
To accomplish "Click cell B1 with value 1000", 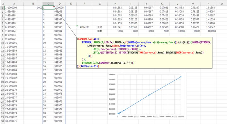I will tap(33, 8).
